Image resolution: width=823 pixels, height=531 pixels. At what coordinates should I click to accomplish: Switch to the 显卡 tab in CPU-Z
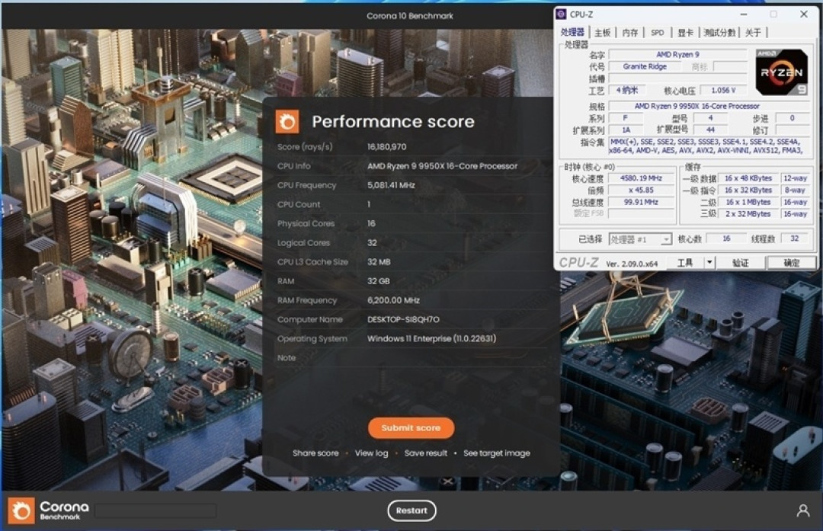pos(685,33)
